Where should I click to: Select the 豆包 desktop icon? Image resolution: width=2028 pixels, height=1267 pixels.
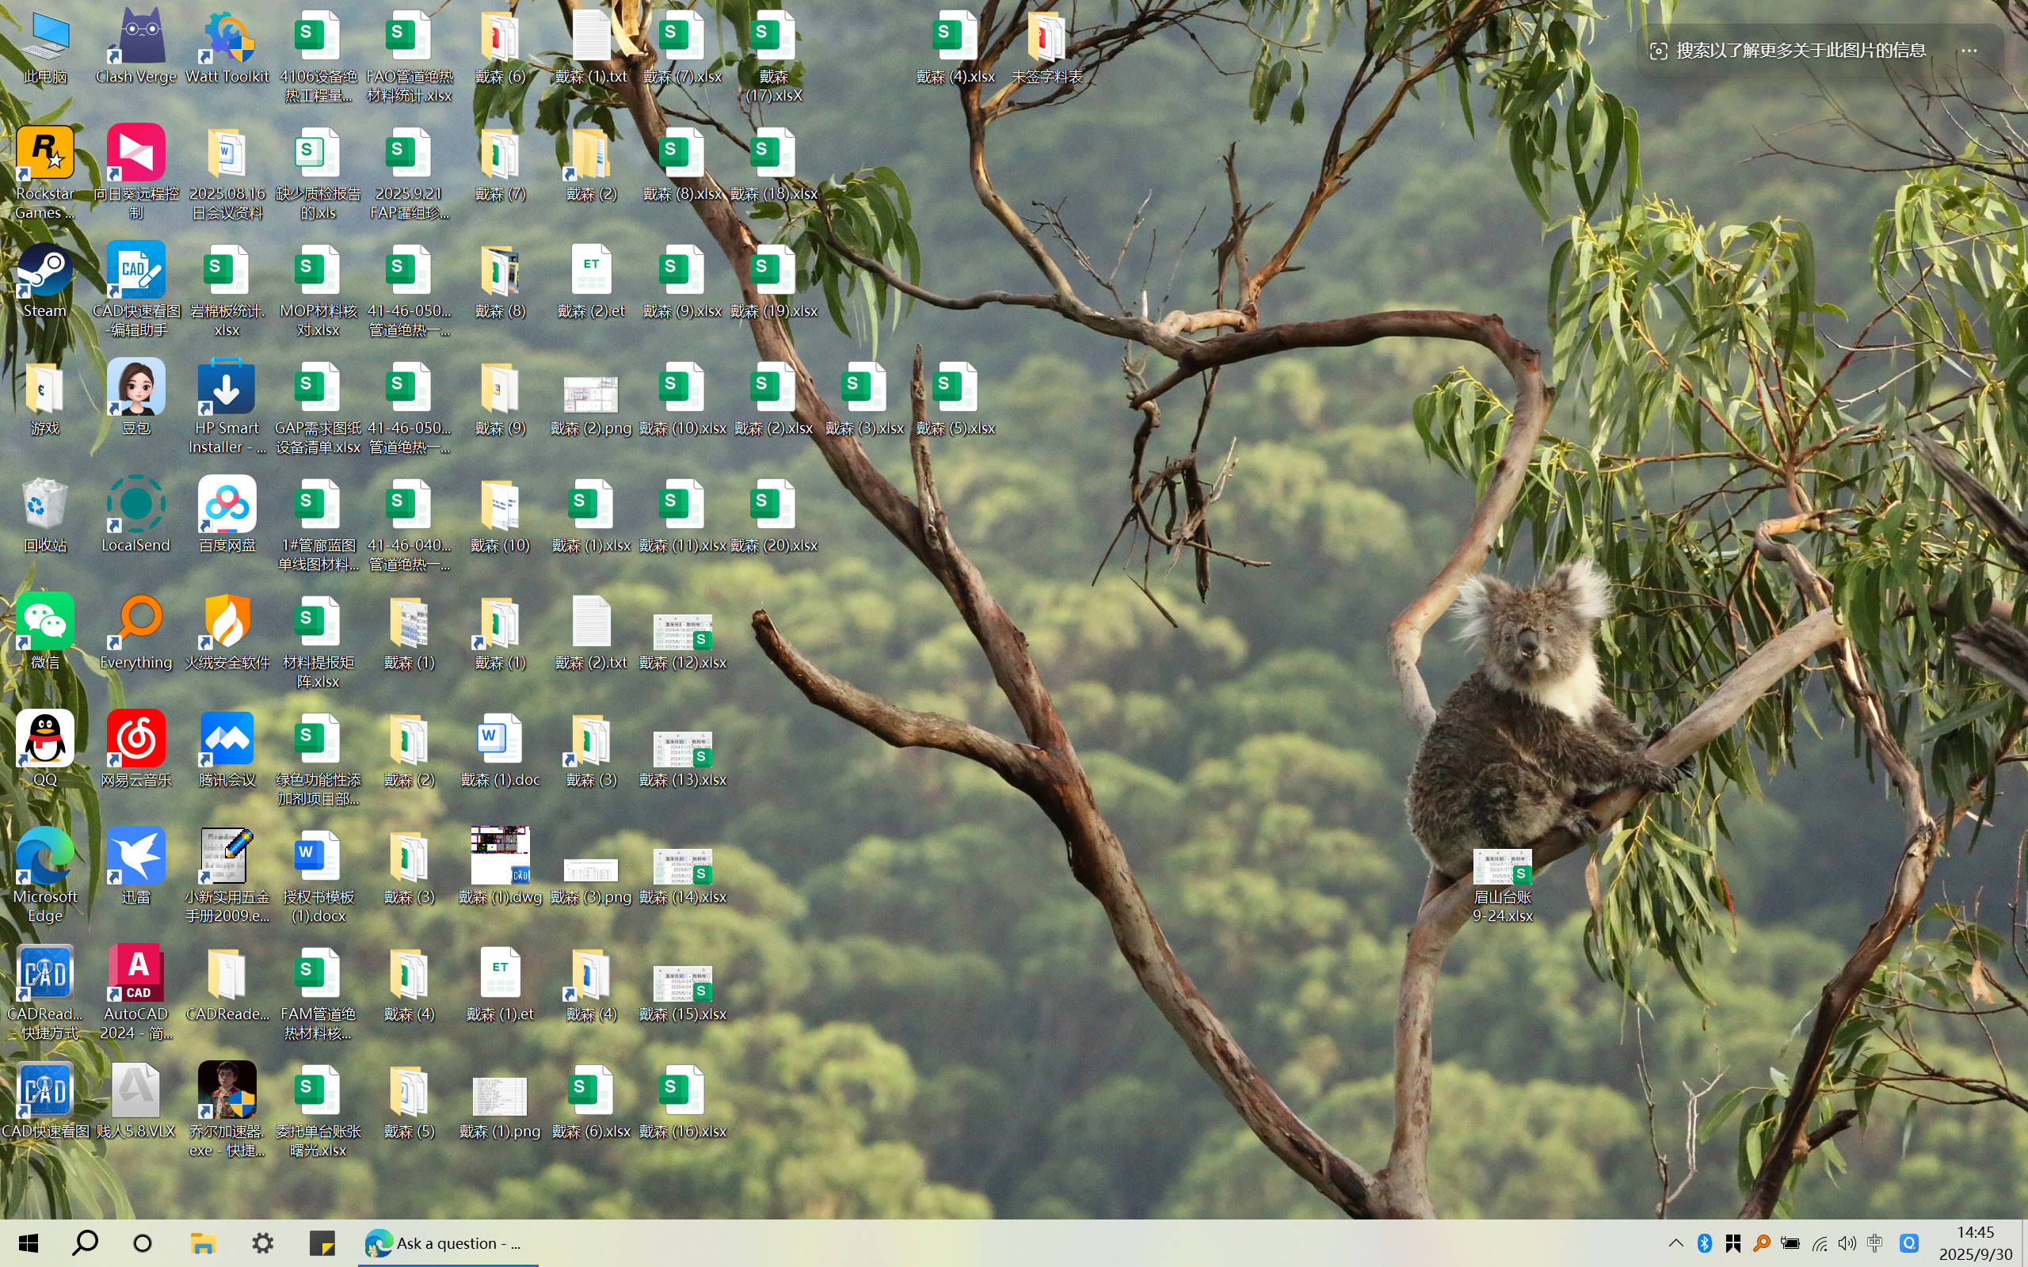pyautogui.click(x=135, y=398)
